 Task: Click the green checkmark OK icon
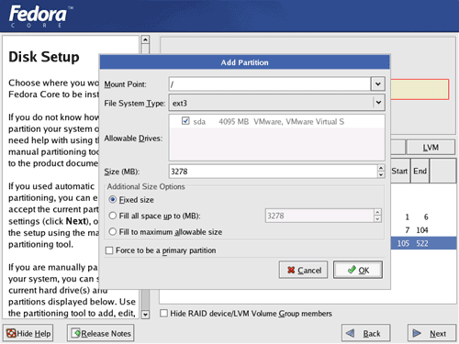pos(352,270)
